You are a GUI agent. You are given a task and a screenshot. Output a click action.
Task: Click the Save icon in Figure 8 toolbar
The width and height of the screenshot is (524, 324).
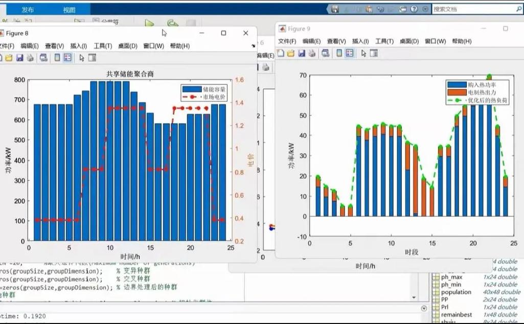pyautogui.click(x=19, y=58)
